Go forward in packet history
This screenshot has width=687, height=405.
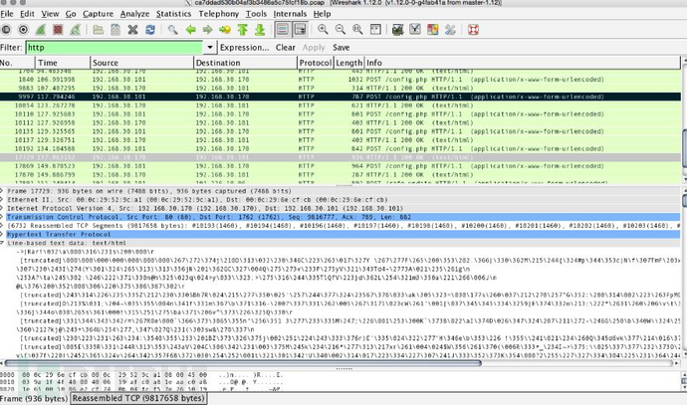pos(207,30)
